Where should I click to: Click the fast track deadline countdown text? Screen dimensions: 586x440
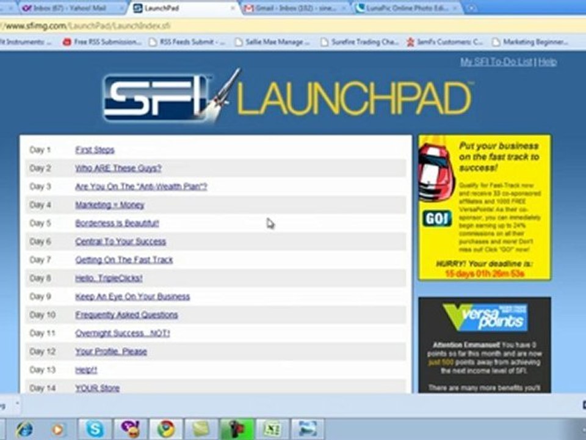[484, 274]
